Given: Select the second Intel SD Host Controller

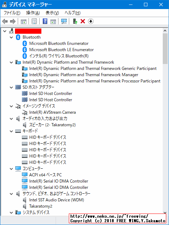Looking at the screenshot, I should (x=51, y=100).
